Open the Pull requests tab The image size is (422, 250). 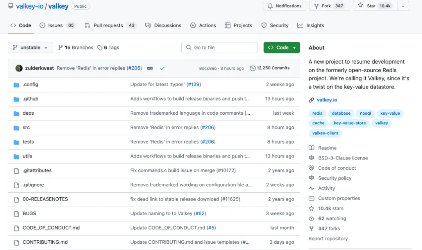coord(108,25)
